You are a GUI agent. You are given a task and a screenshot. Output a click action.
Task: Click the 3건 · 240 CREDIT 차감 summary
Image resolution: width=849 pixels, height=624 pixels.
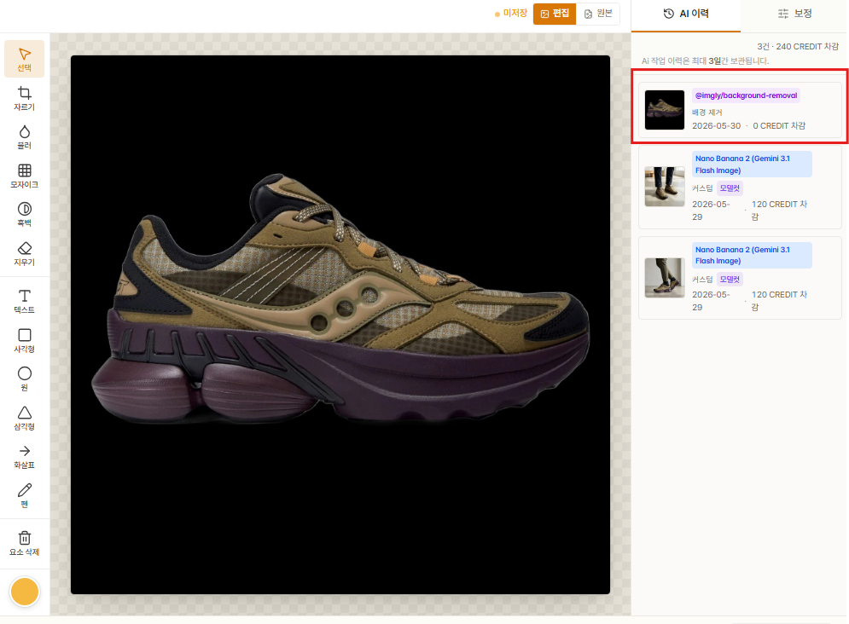click(798, 47)
